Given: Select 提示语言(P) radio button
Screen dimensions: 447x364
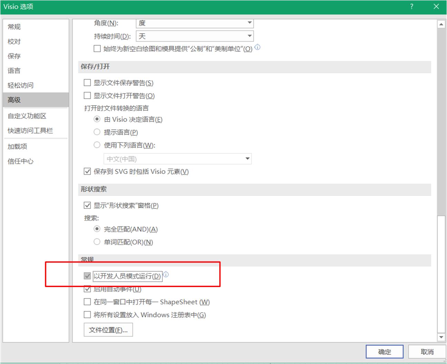Looking at the screenshot, I should 97,132.
